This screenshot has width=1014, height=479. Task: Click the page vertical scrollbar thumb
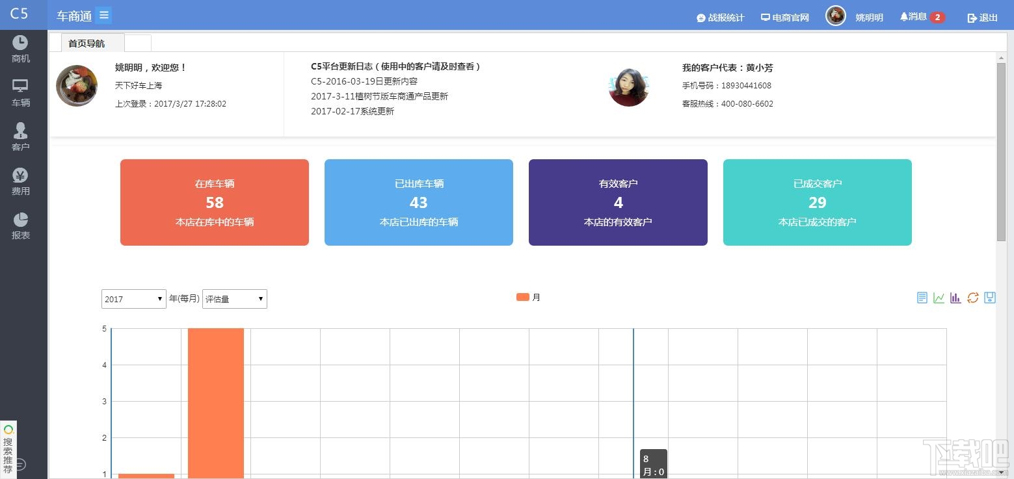coord(1001,152)
